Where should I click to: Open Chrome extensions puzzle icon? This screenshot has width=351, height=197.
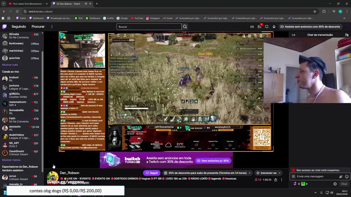point(324,11)
